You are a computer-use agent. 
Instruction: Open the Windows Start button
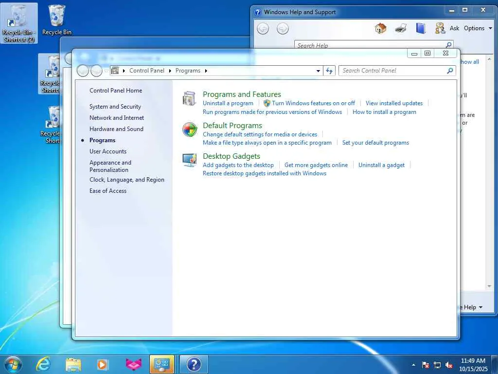(13, 364)
